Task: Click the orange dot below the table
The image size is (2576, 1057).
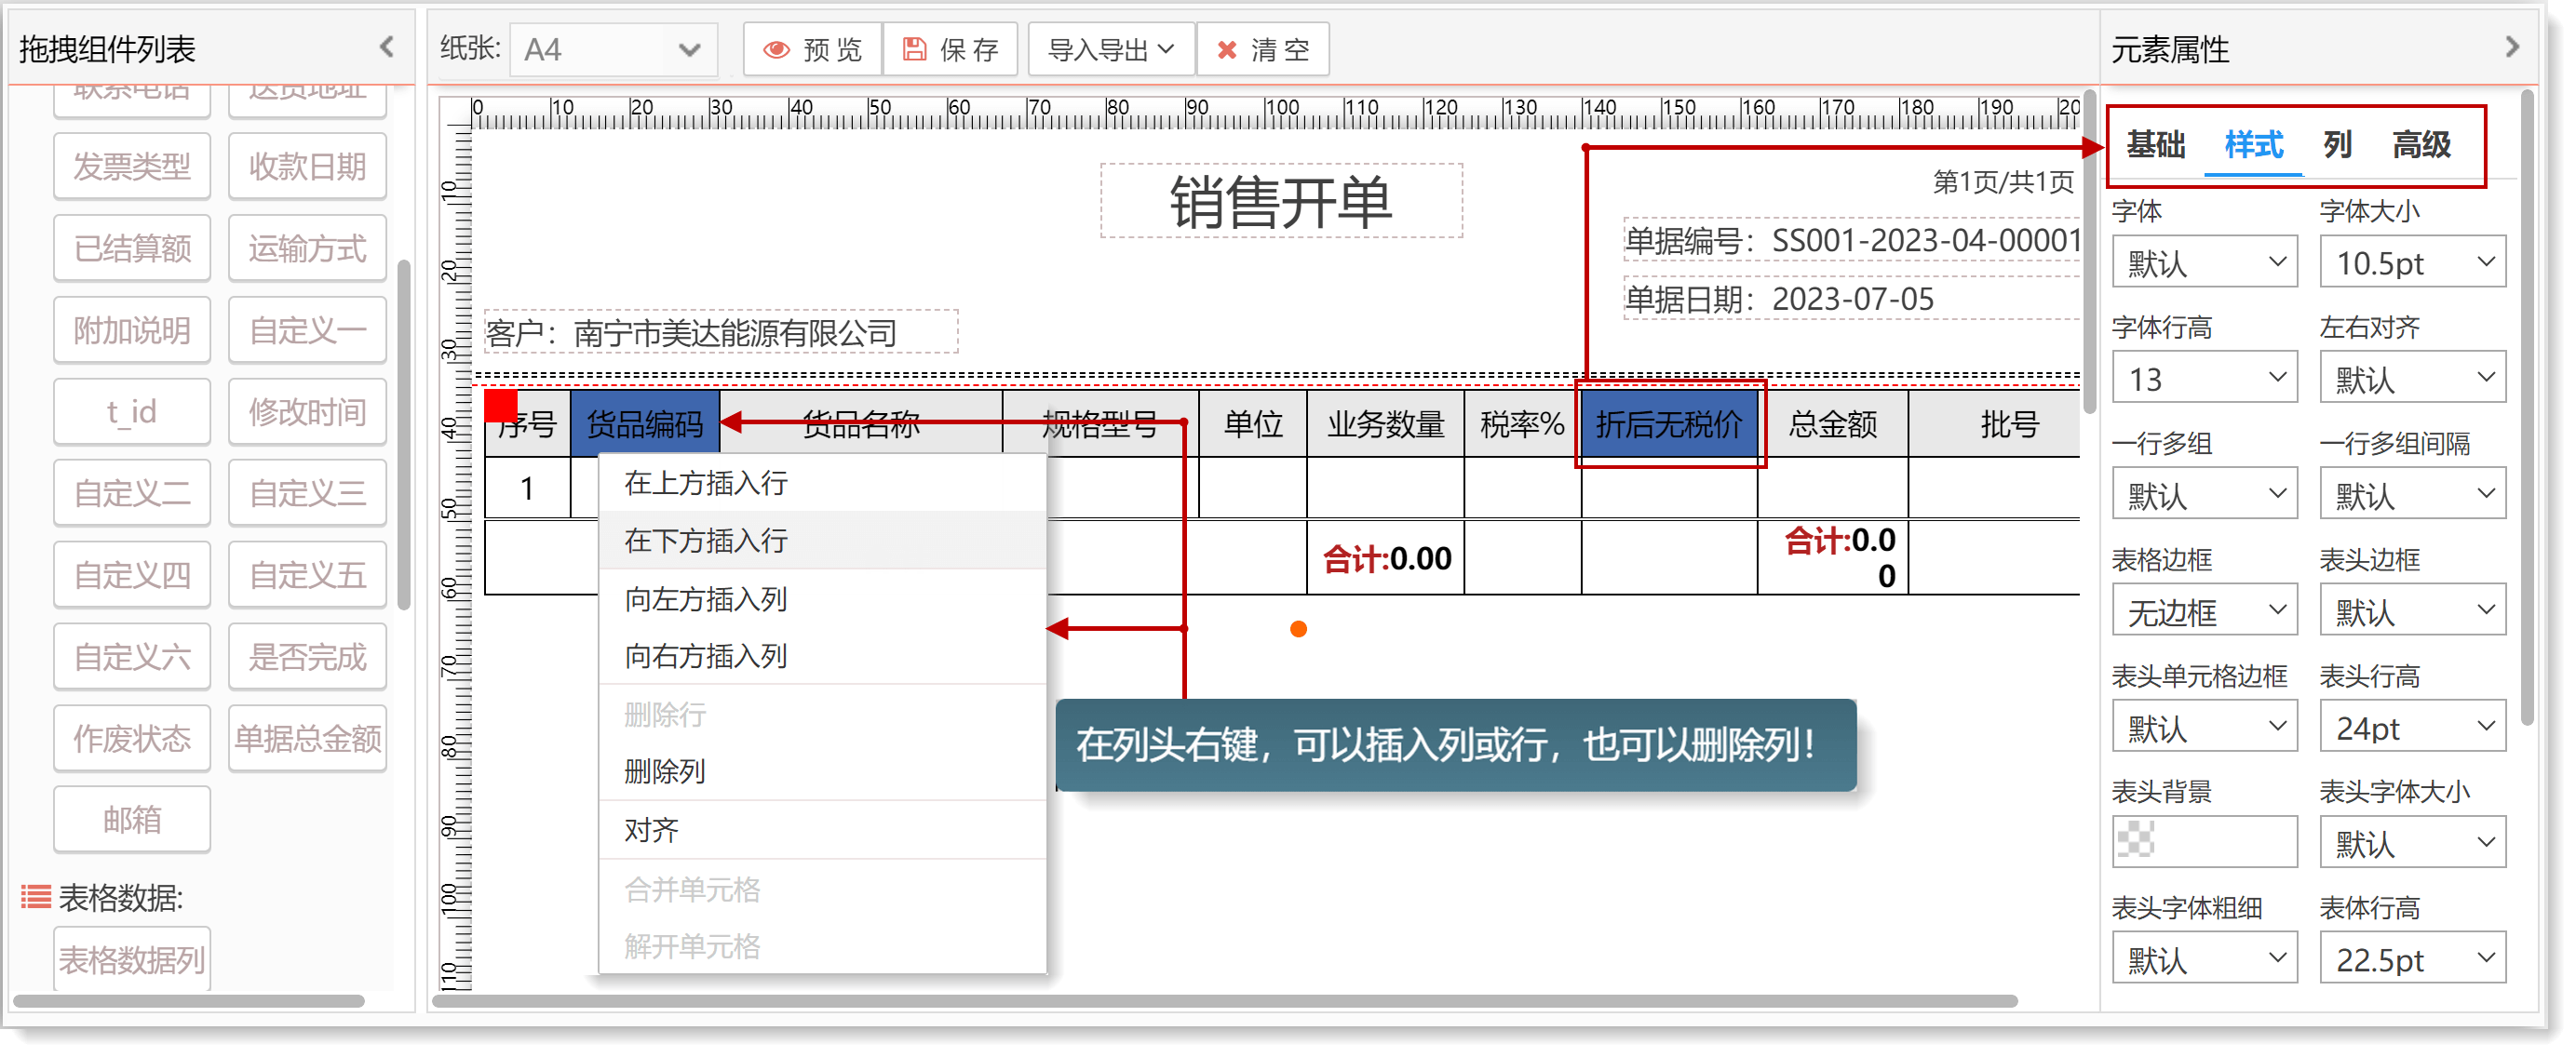Action: (1298, 628)
